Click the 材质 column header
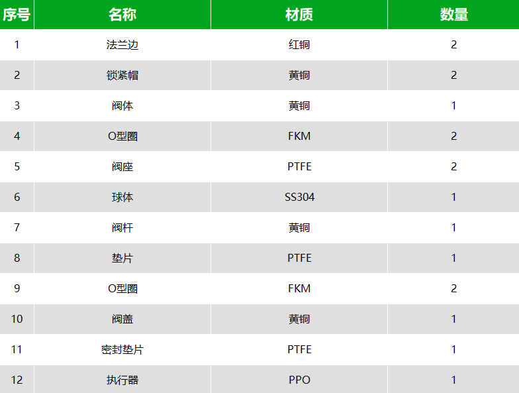Image resolution: width=519 pixels, height=393 pixels. [x=299, y=15]
